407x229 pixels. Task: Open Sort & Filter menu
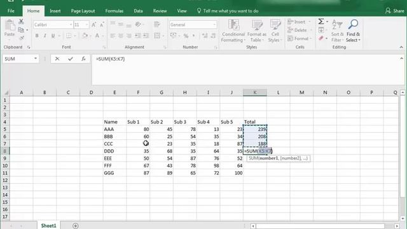[x=337, y=31]
